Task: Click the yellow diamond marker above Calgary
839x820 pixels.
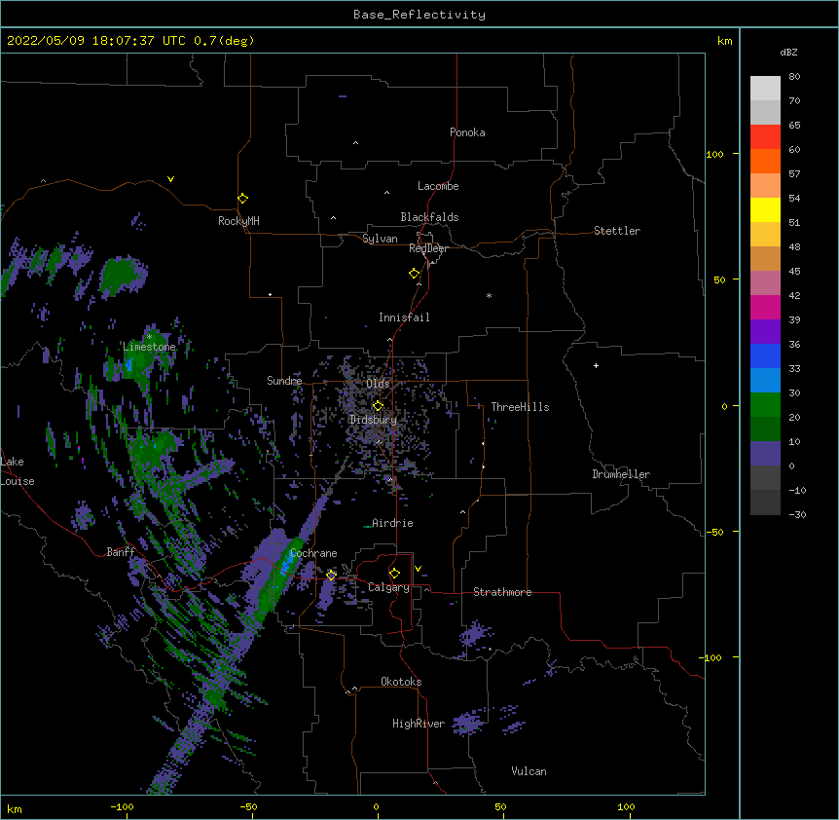Action: 394,574
